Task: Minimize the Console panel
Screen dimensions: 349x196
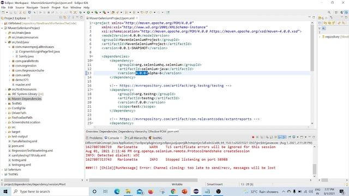Action: (x=310, y=137)
